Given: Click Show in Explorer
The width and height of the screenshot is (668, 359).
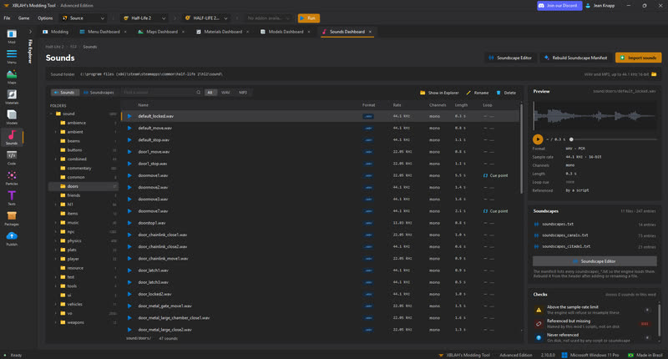Looking at the screenshot, I should click(440, 93).
